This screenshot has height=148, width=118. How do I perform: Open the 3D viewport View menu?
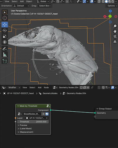pyautogui.click(x=7, y=1)
